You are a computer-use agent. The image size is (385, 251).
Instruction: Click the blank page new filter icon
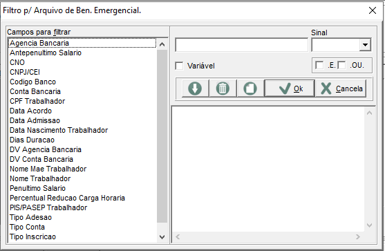pyautogui.click(x=250, y=89)
